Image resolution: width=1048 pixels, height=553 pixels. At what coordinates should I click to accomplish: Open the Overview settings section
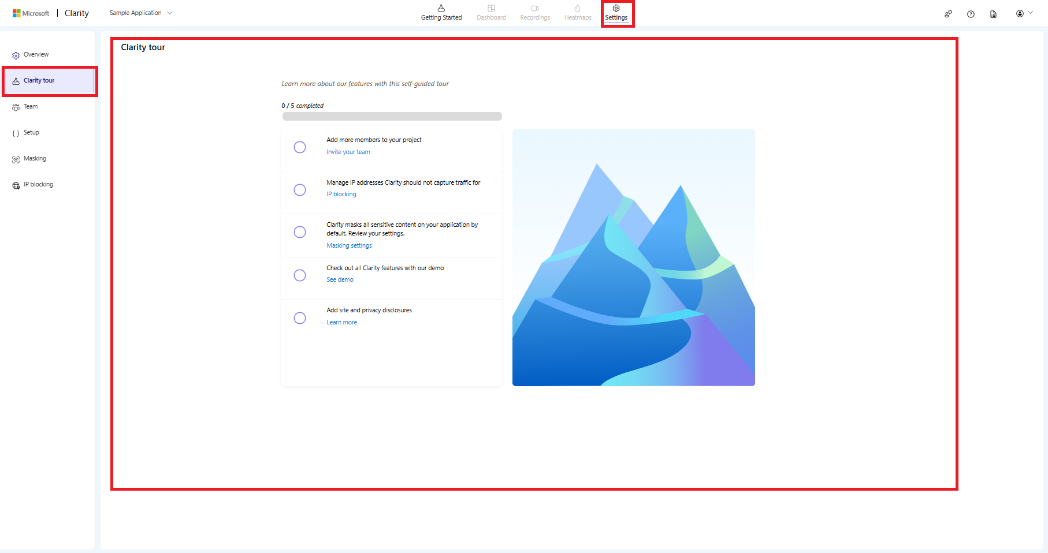(x=36, y=54)
